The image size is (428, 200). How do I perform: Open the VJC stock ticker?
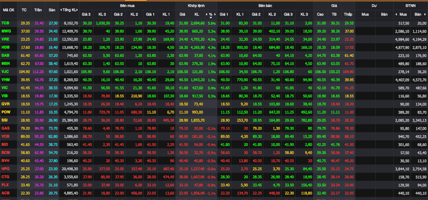pyautogui.click(x=5, y=72)
